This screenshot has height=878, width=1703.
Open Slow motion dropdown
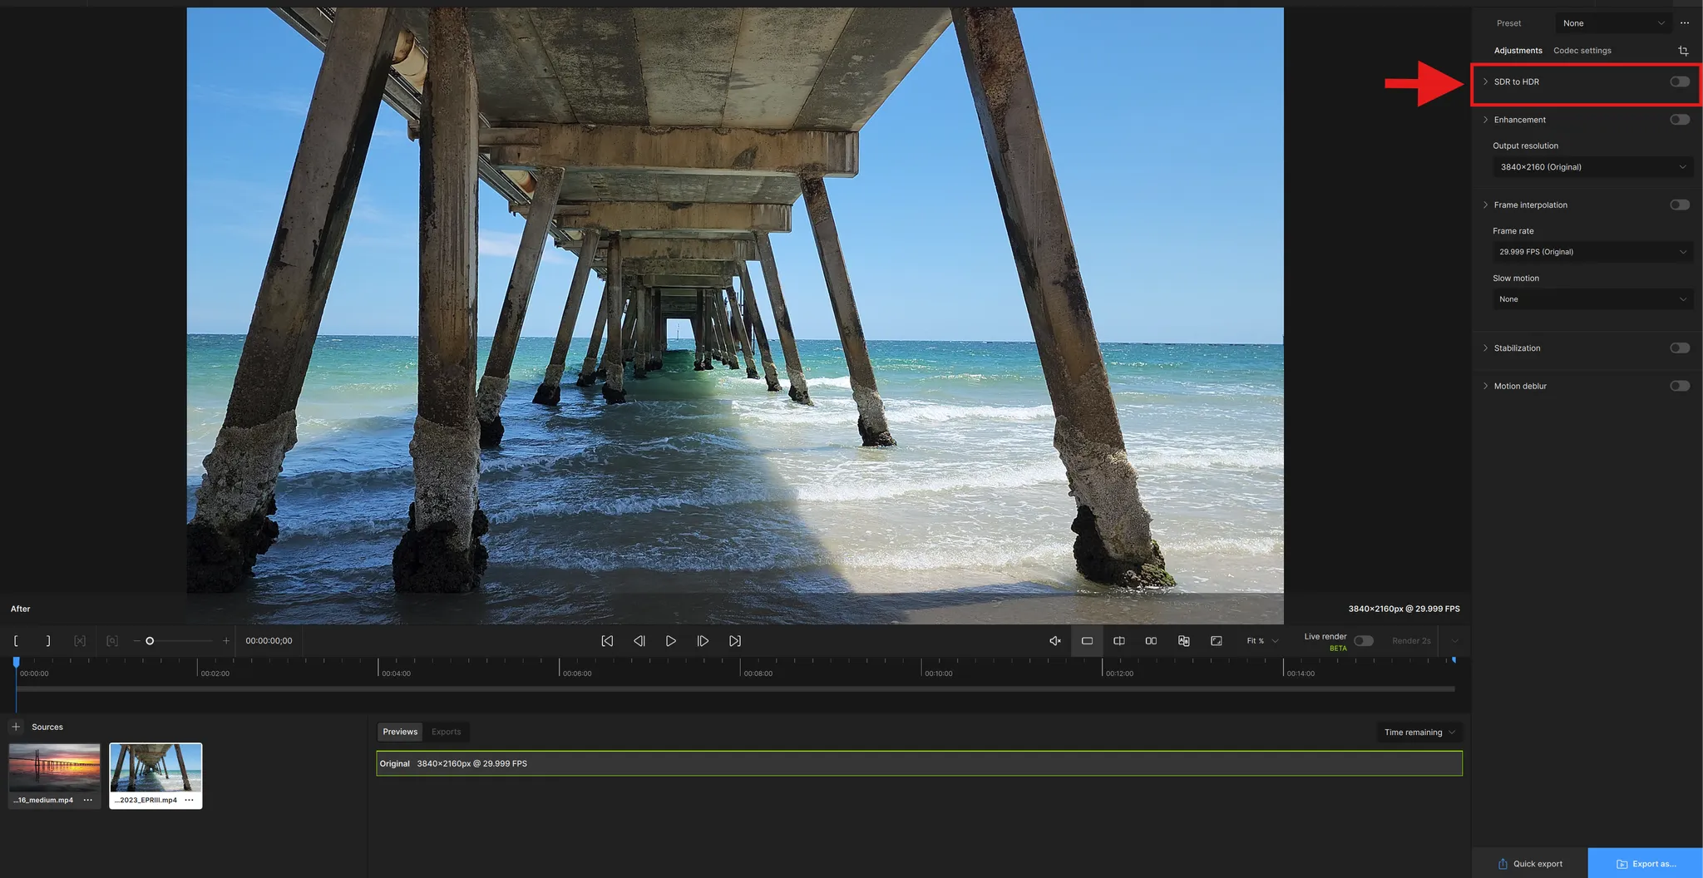(1592, 299)
